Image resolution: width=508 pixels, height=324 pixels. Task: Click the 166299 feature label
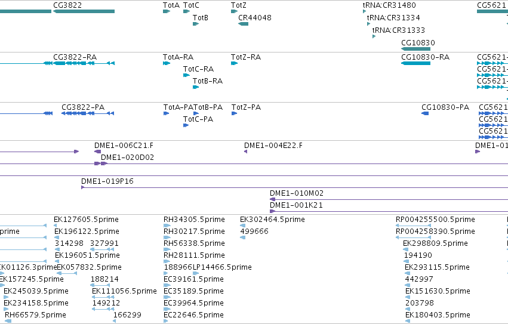tap(127, 315)
